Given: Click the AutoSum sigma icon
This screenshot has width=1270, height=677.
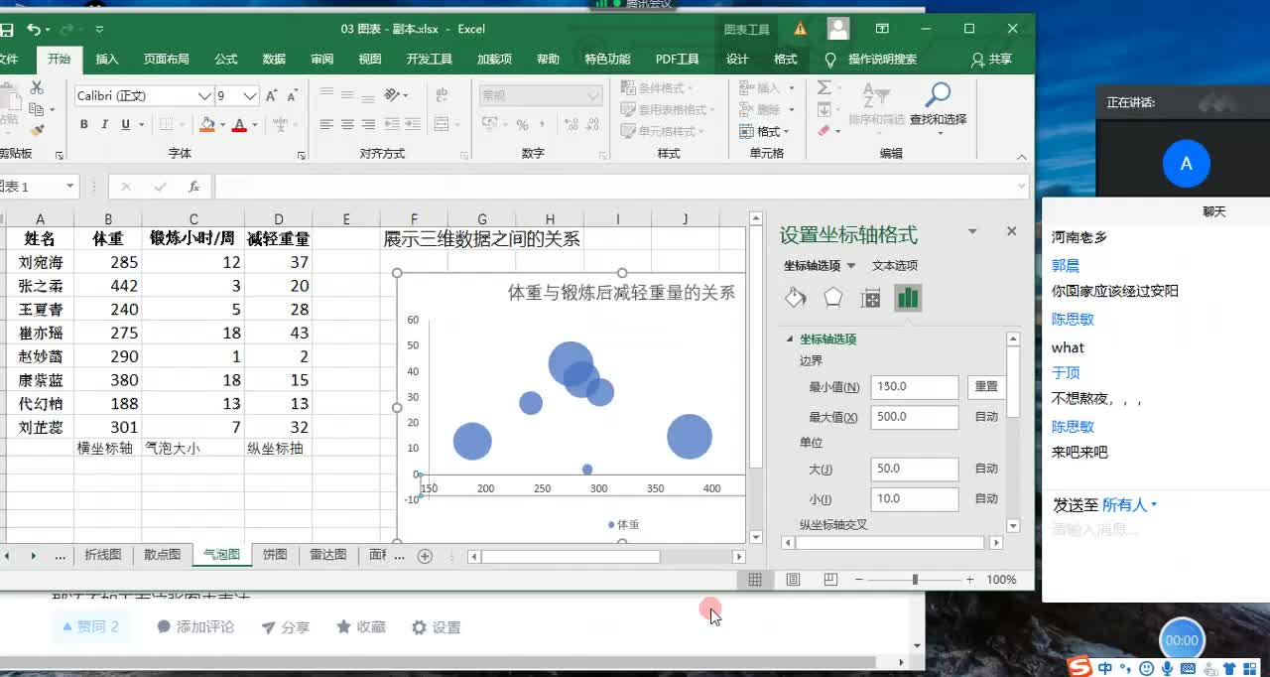Looking at the screenshot, I should tap(824, 87).
